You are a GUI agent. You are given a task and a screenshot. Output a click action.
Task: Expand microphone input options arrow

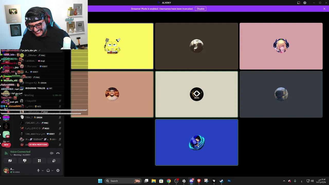[43, 170]
